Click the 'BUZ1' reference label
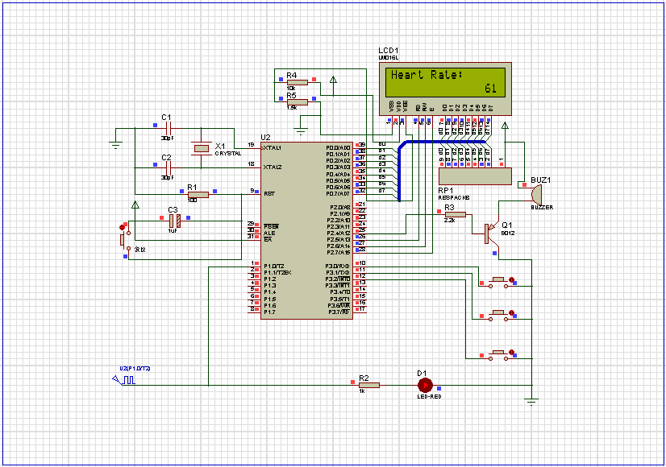Viewport: 666px width, 467px height. [x=541, y=180]
